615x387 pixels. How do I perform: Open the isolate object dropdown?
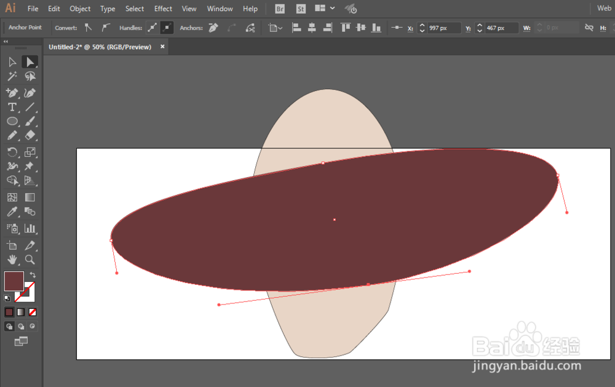(x=276, y=28)
